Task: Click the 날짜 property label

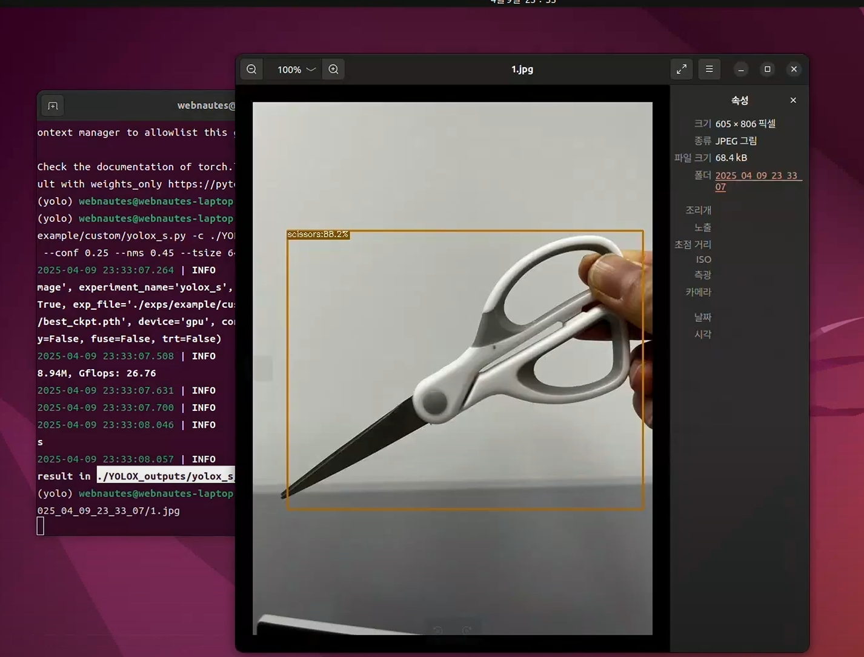Action: [703, 317]
